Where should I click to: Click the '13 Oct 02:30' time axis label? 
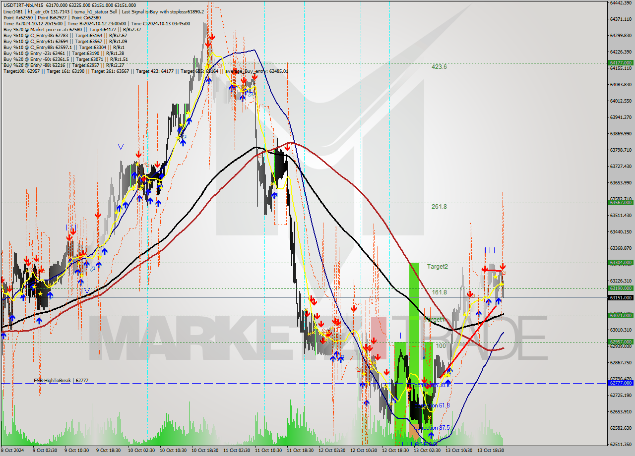click(x=427, y=451)
